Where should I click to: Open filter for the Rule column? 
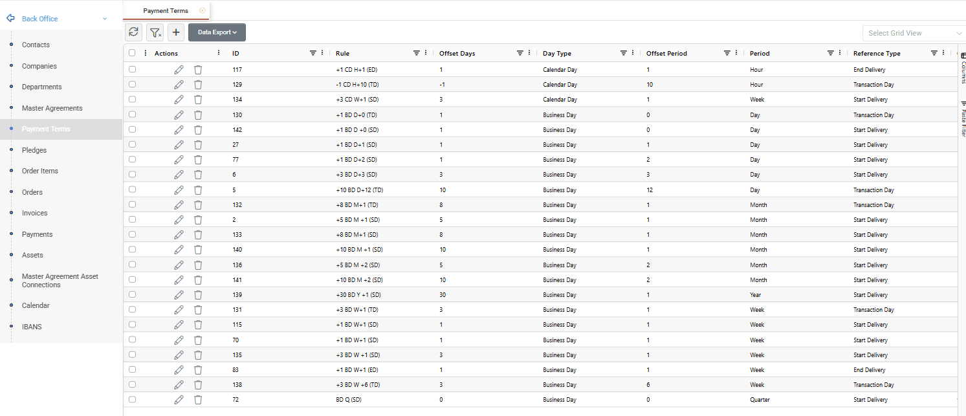click(417, 53)
